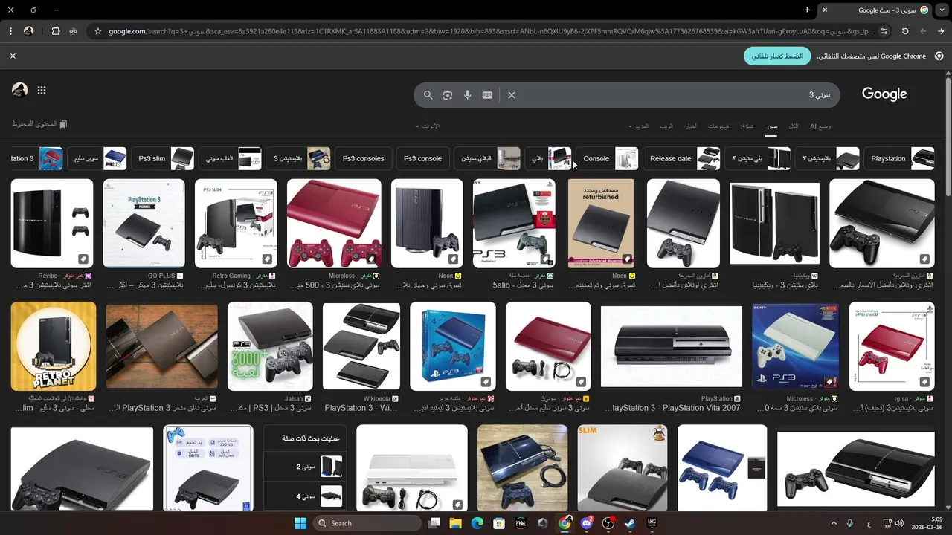Open a new Chrome tab

tap(807, 10)
